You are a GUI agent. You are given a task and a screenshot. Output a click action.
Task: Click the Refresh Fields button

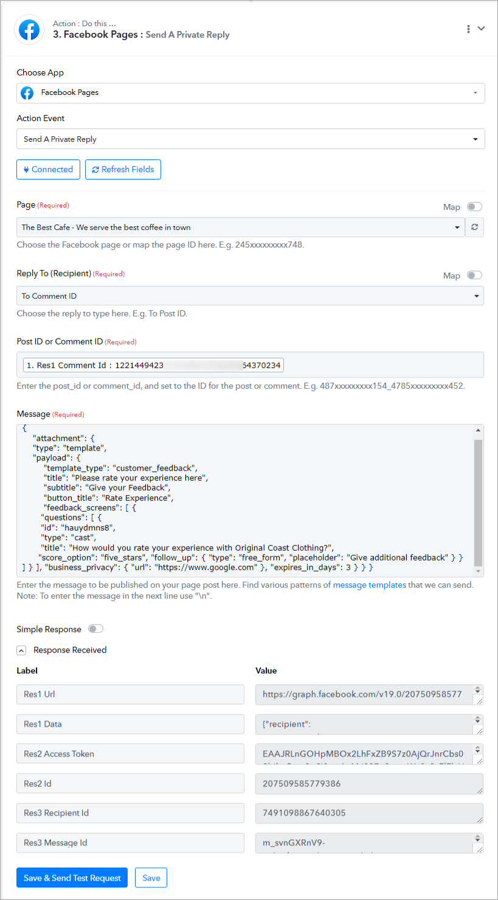(x=123, y=169)
